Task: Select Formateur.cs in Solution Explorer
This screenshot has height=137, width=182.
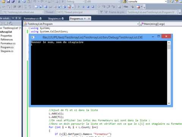Action: tap(8, 43)
